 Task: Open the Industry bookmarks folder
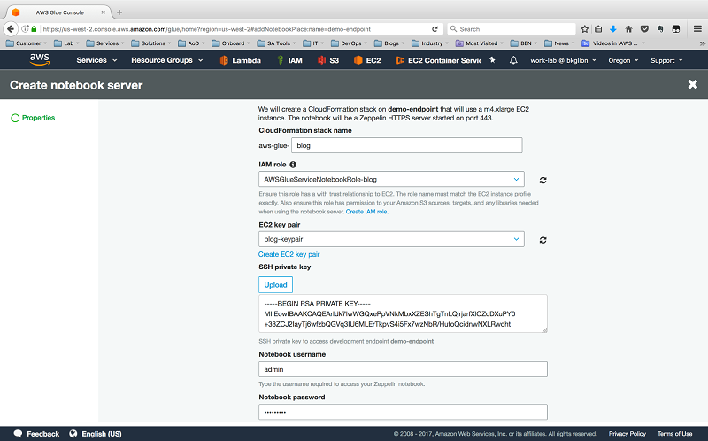tap(429, 43)
